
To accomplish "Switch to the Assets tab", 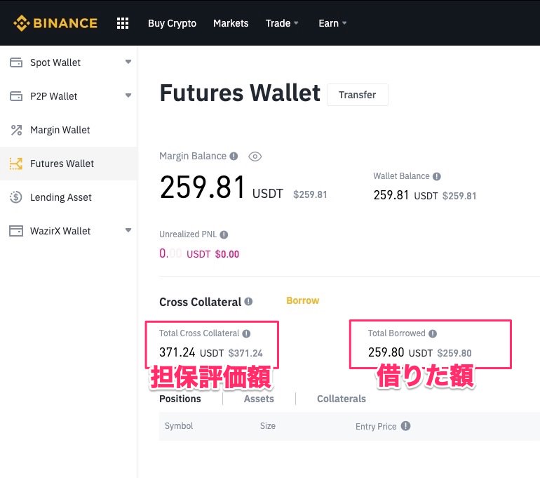I will tap(259, 399).
